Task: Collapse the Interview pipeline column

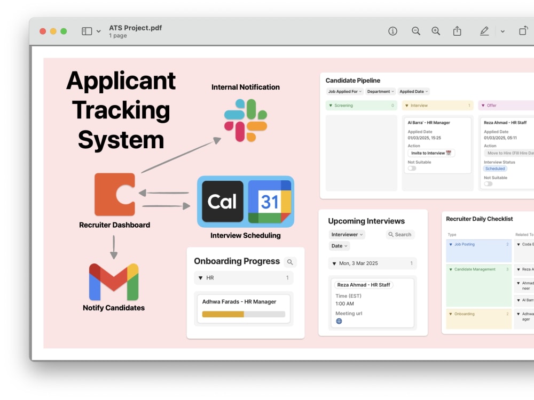Action: [406, 106]
